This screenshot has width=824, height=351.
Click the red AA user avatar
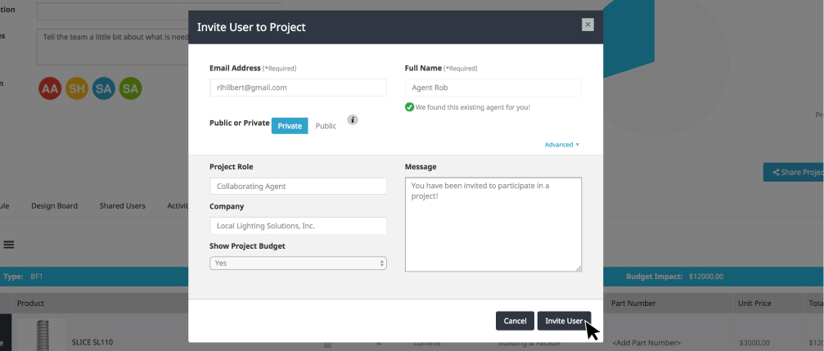click(50, 89)
